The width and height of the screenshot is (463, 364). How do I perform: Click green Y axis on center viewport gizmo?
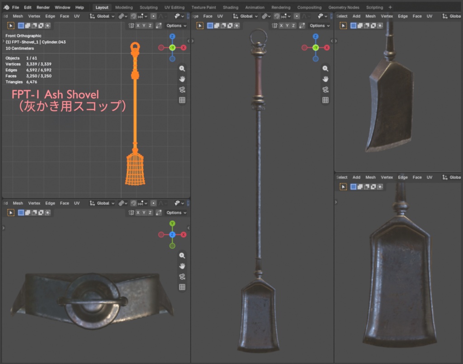point(316,47)
